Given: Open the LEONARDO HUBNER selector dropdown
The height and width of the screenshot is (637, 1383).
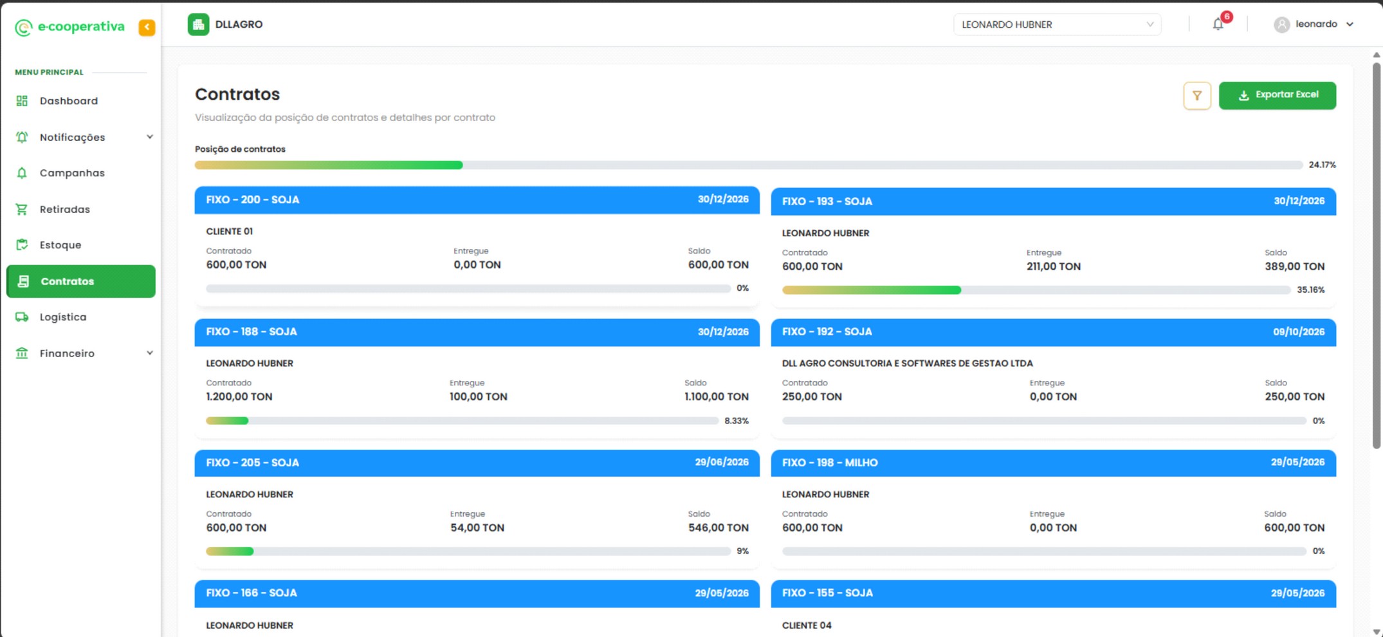Looking at the screenshot, I should (x=1057, y=24).
